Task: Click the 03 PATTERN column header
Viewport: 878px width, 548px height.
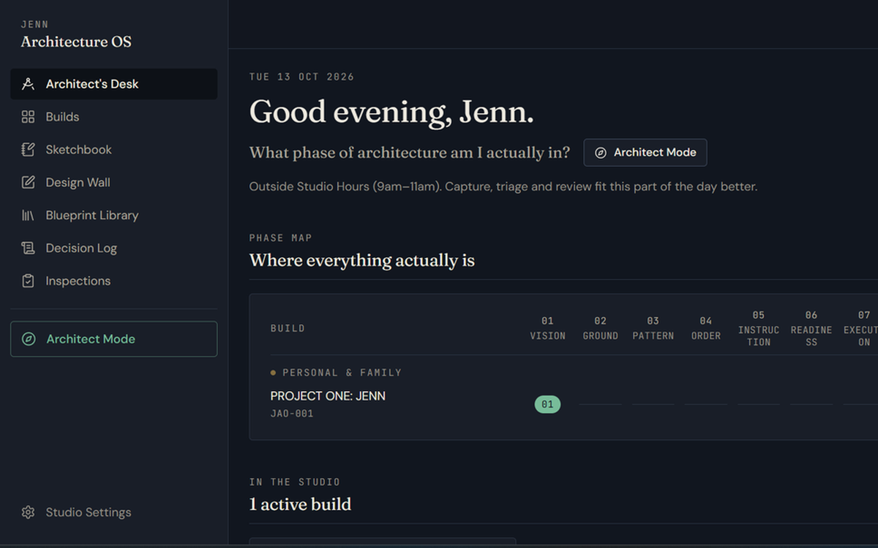Action: [x=653, y=329]
